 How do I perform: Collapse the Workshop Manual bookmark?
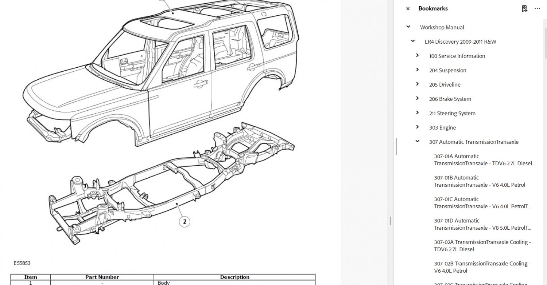pos(408,27)
